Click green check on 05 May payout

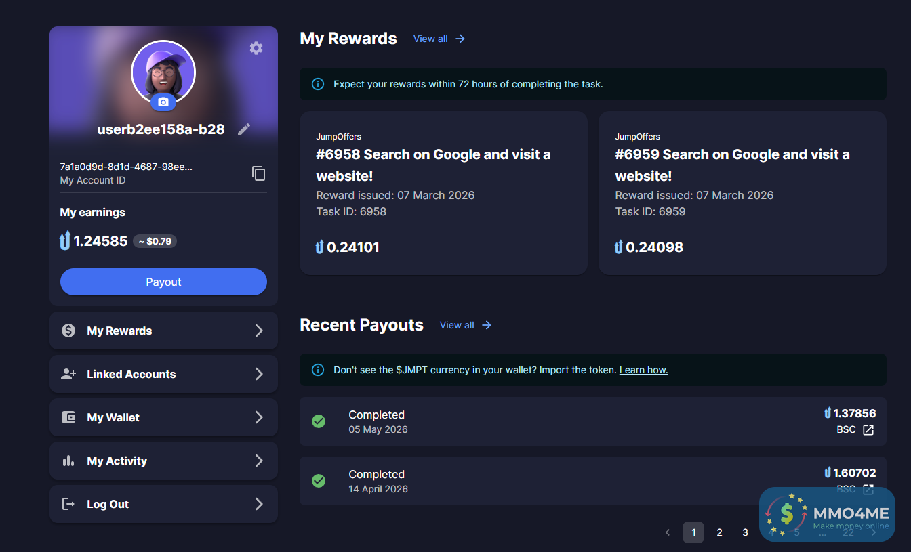(x=318, y=421)
